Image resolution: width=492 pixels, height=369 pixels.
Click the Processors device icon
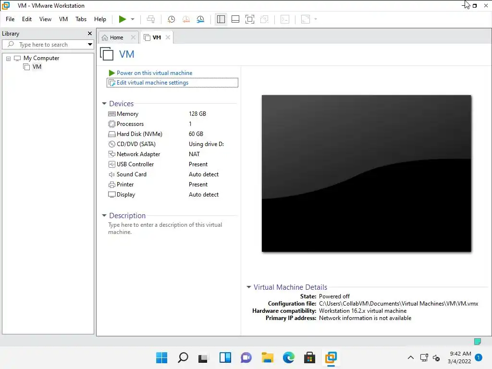click(111, 124)
